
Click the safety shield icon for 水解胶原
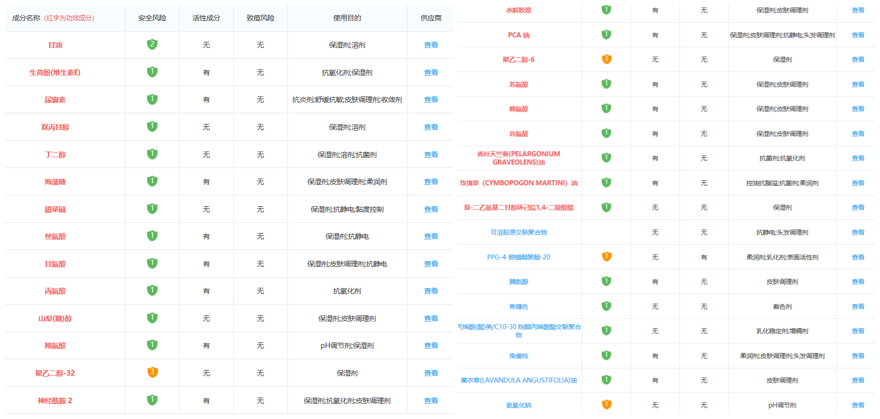click(606, 10)
